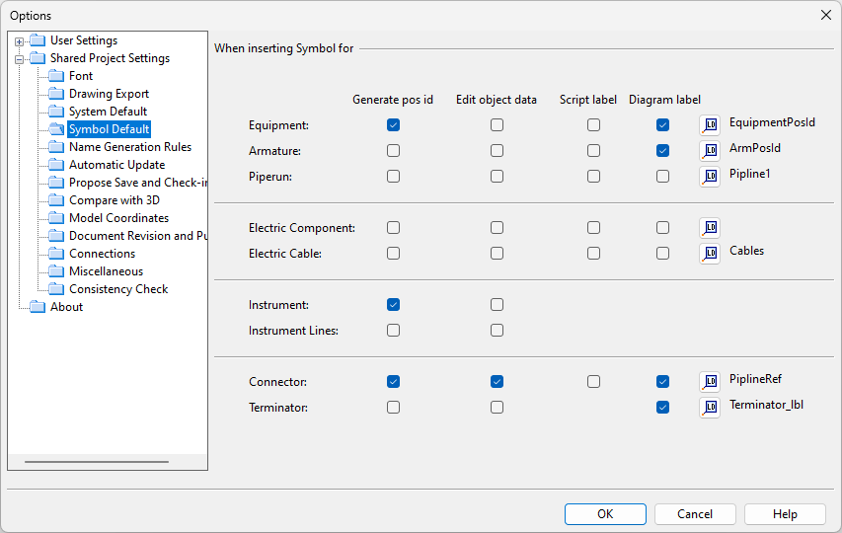842x533 pixels.
Task: Click the tree panel horizontal scrollbar
Action: [x=97, y=461]
